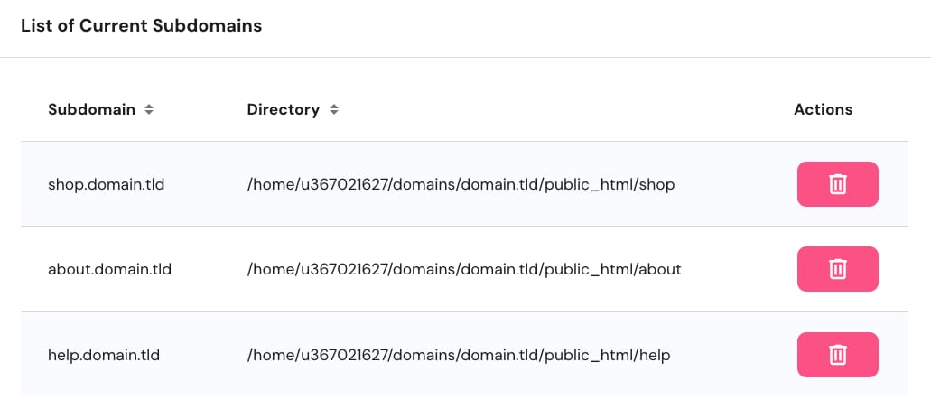Click the Subdomain column header label
Image resolution: width=931 pixels, height=409 pixels.
coord(91,109)
